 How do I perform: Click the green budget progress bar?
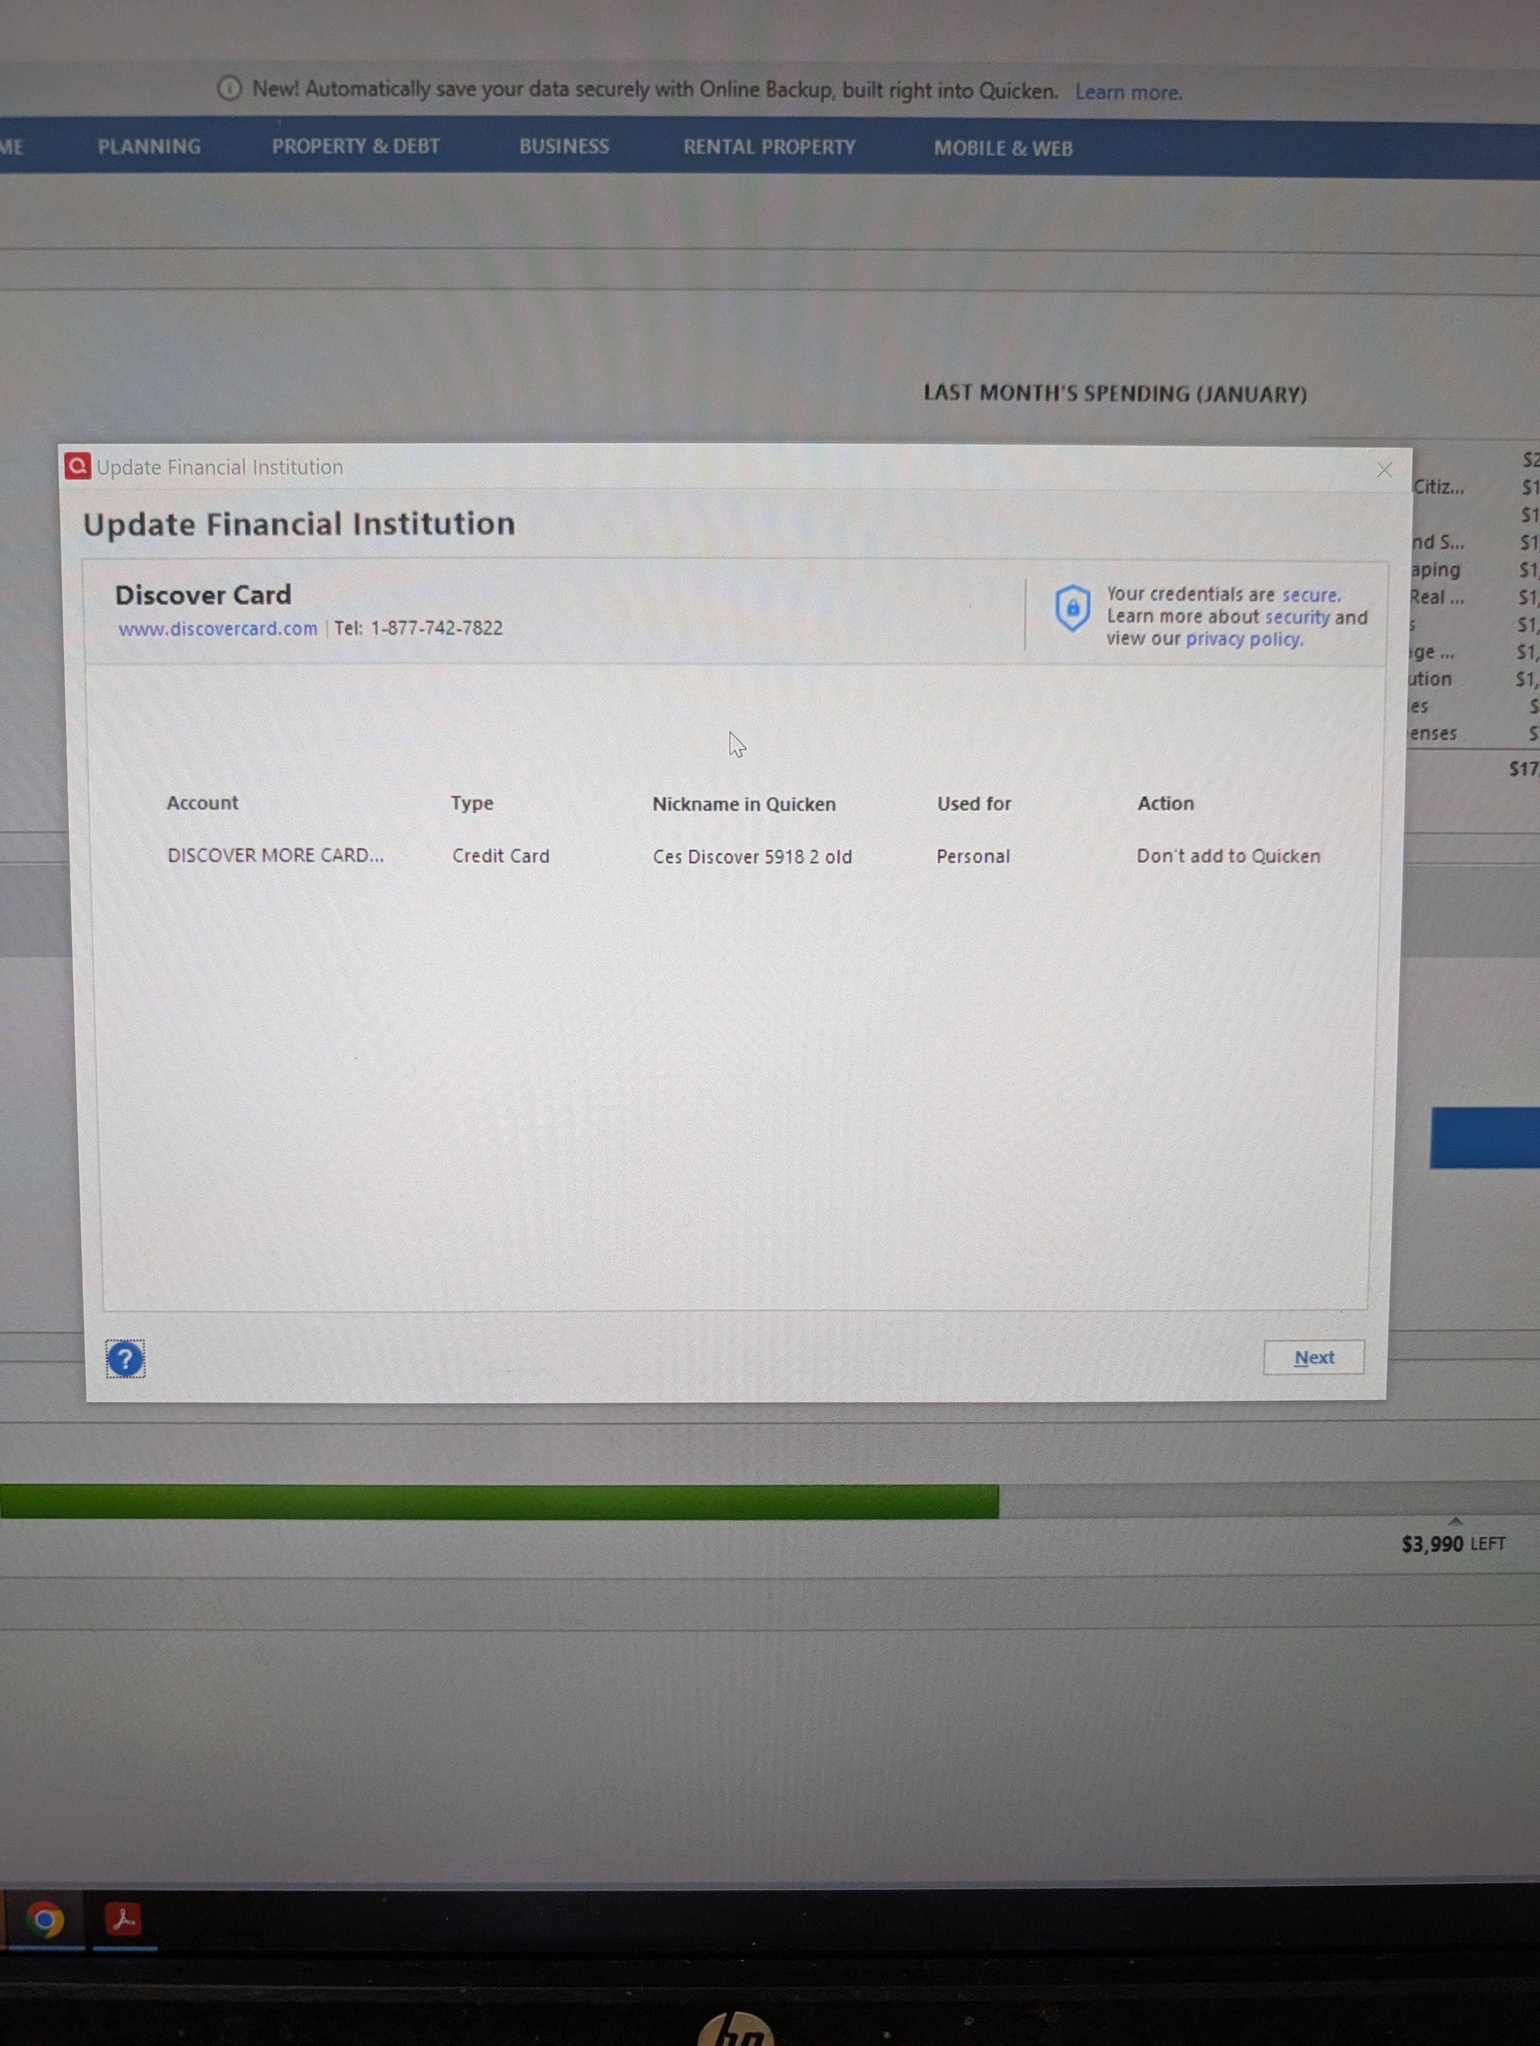499,1501
